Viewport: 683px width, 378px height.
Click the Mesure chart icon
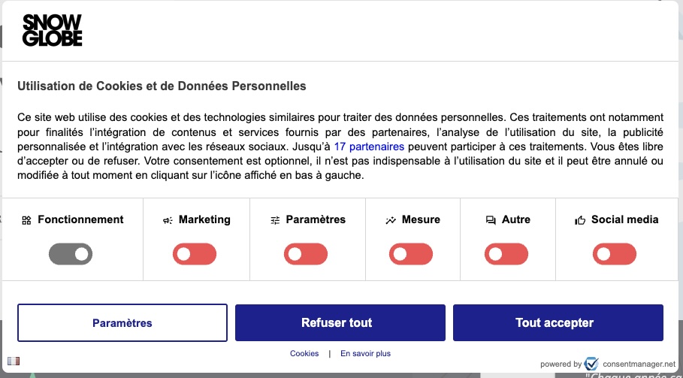(391, 221)
